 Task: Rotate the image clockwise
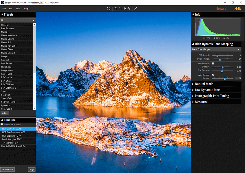point(120,8)
